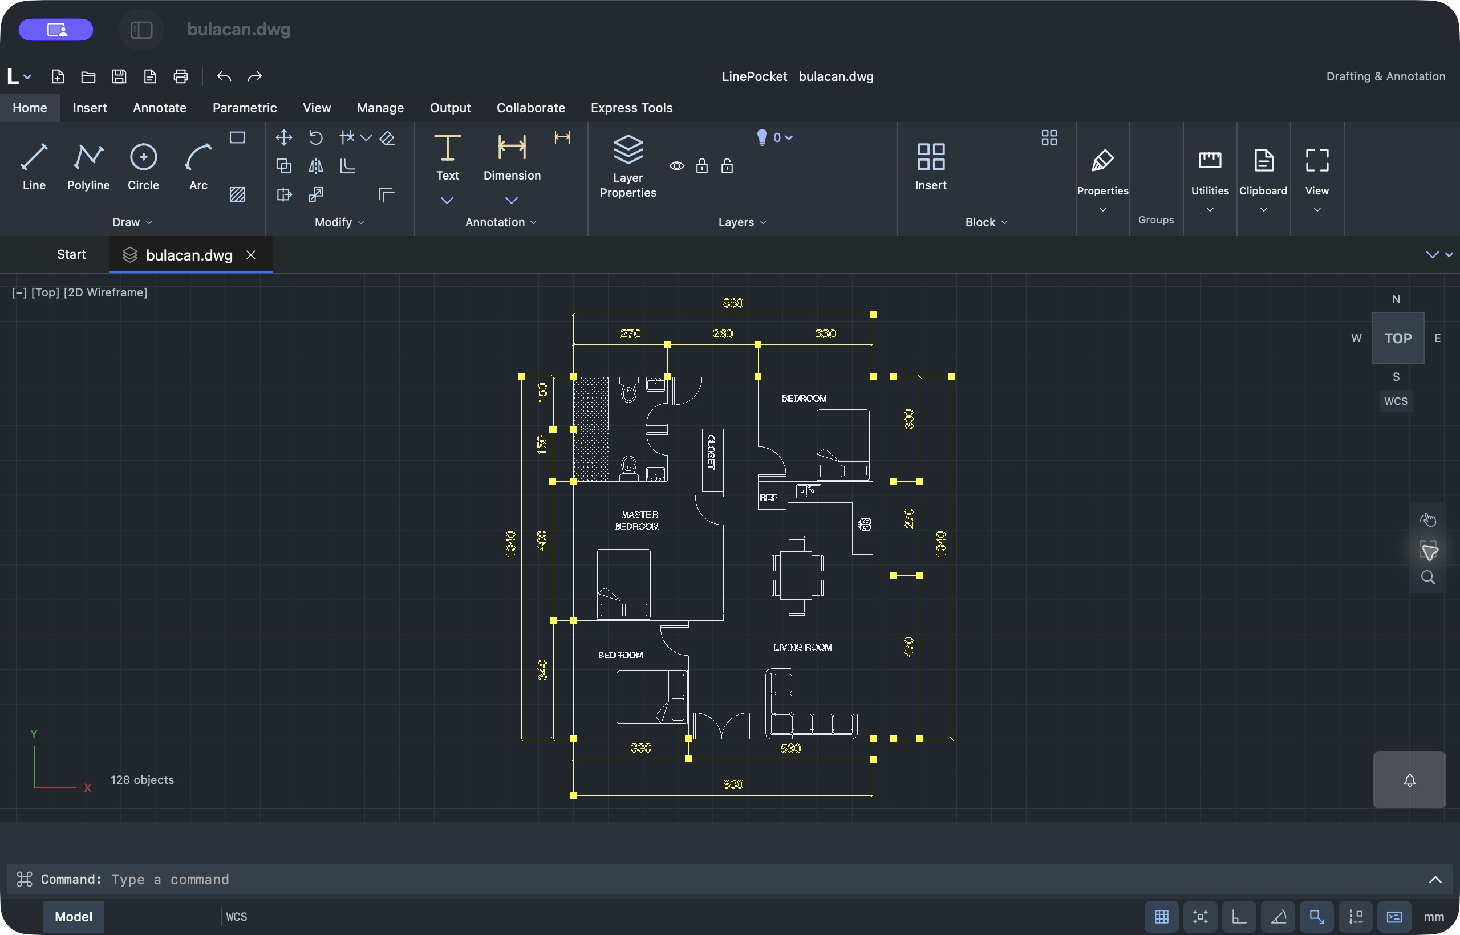Viewport: 1460px width, 935px height.
Task: Toggle object snap in status bar
Action: pyautogui.click(x=1317, y=917)
